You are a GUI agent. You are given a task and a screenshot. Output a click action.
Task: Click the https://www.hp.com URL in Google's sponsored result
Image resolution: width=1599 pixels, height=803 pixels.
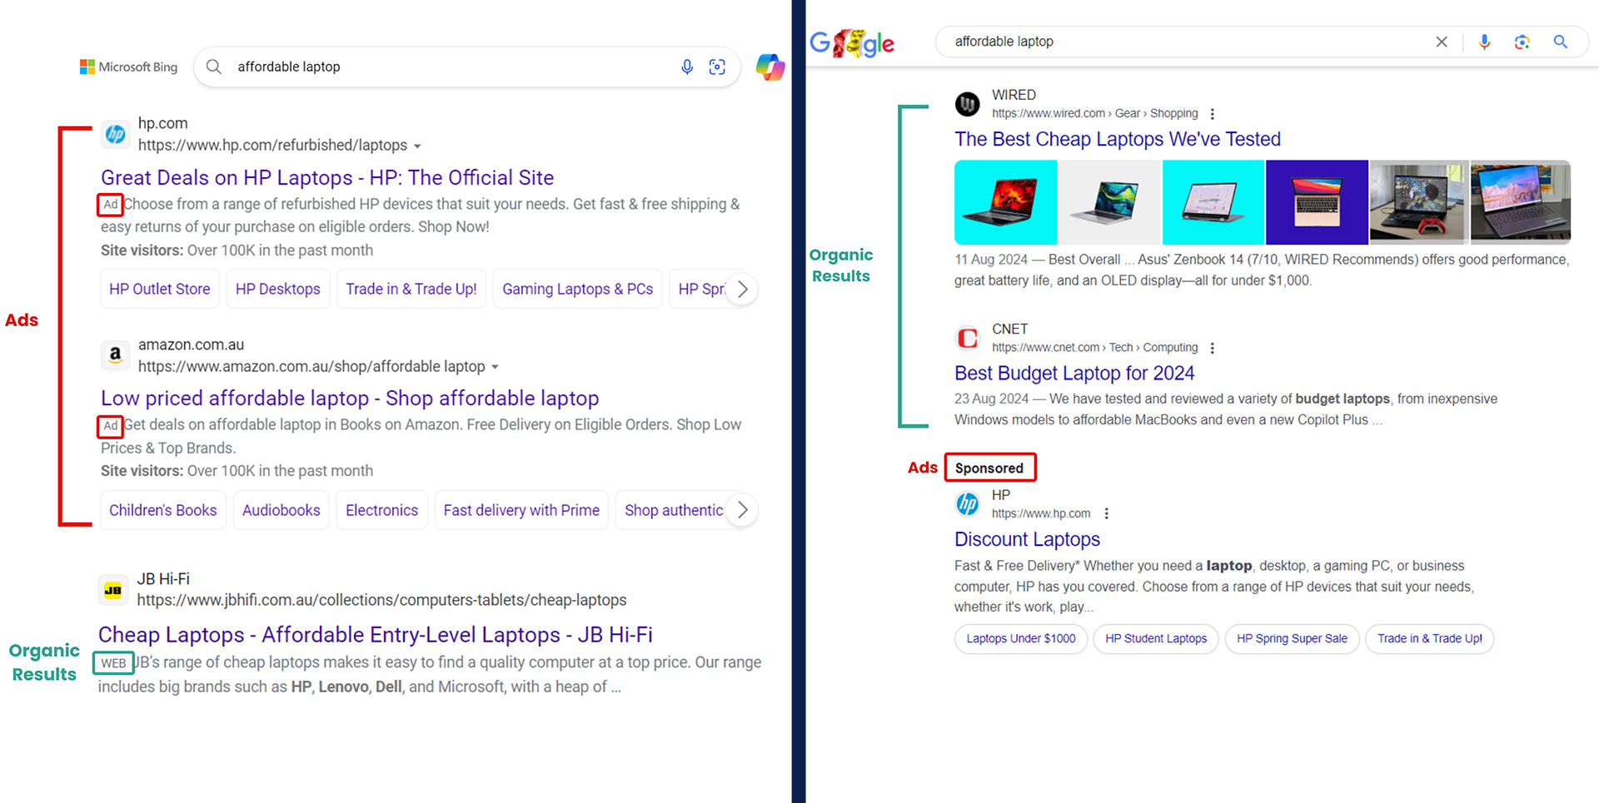1041,513
